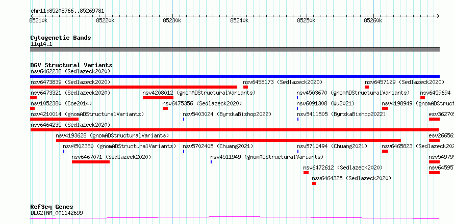Open the nsv6462238 (Sedlazeck2020) label
454x224 pixels.
coord(70,71)
